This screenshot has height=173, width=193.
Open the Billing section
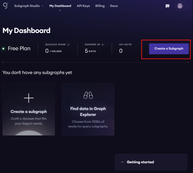point(100,6)
